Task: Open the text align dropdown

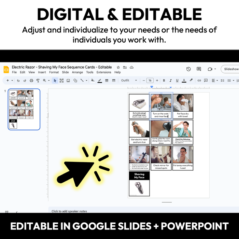Action: [214, 81]
